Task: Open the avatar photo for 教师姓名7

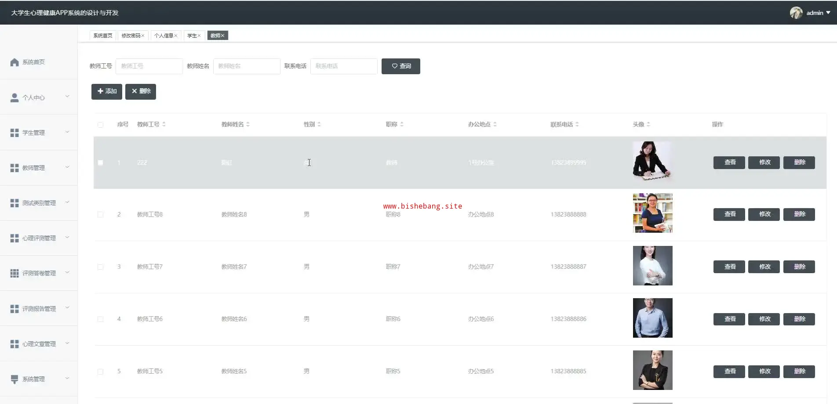Action: click(653, 266)
